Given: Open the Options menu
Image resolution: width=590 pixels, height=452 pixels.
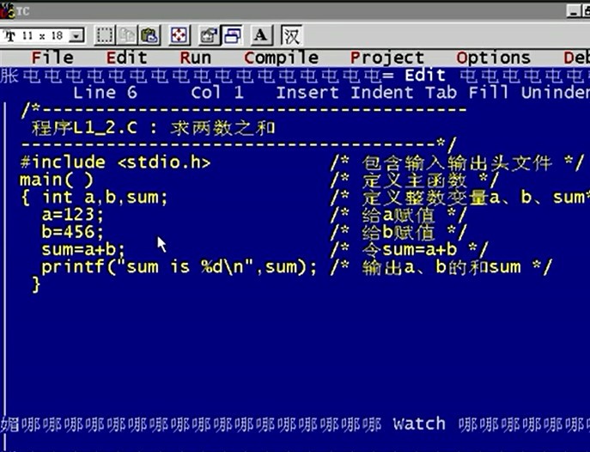Looking at the screenshot, I should click(493, 58).
